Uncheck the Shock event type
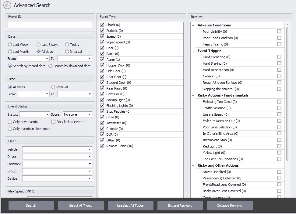The height and width of the screenshot is (214, 296). pyautogui.click(x=102, y=25)
